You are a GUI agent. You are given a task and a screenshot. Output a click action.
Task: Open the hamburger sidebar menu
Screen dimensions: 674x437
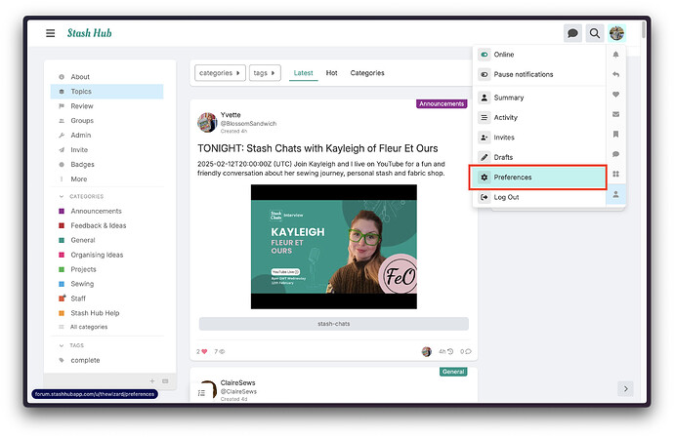tap(50, 33)
